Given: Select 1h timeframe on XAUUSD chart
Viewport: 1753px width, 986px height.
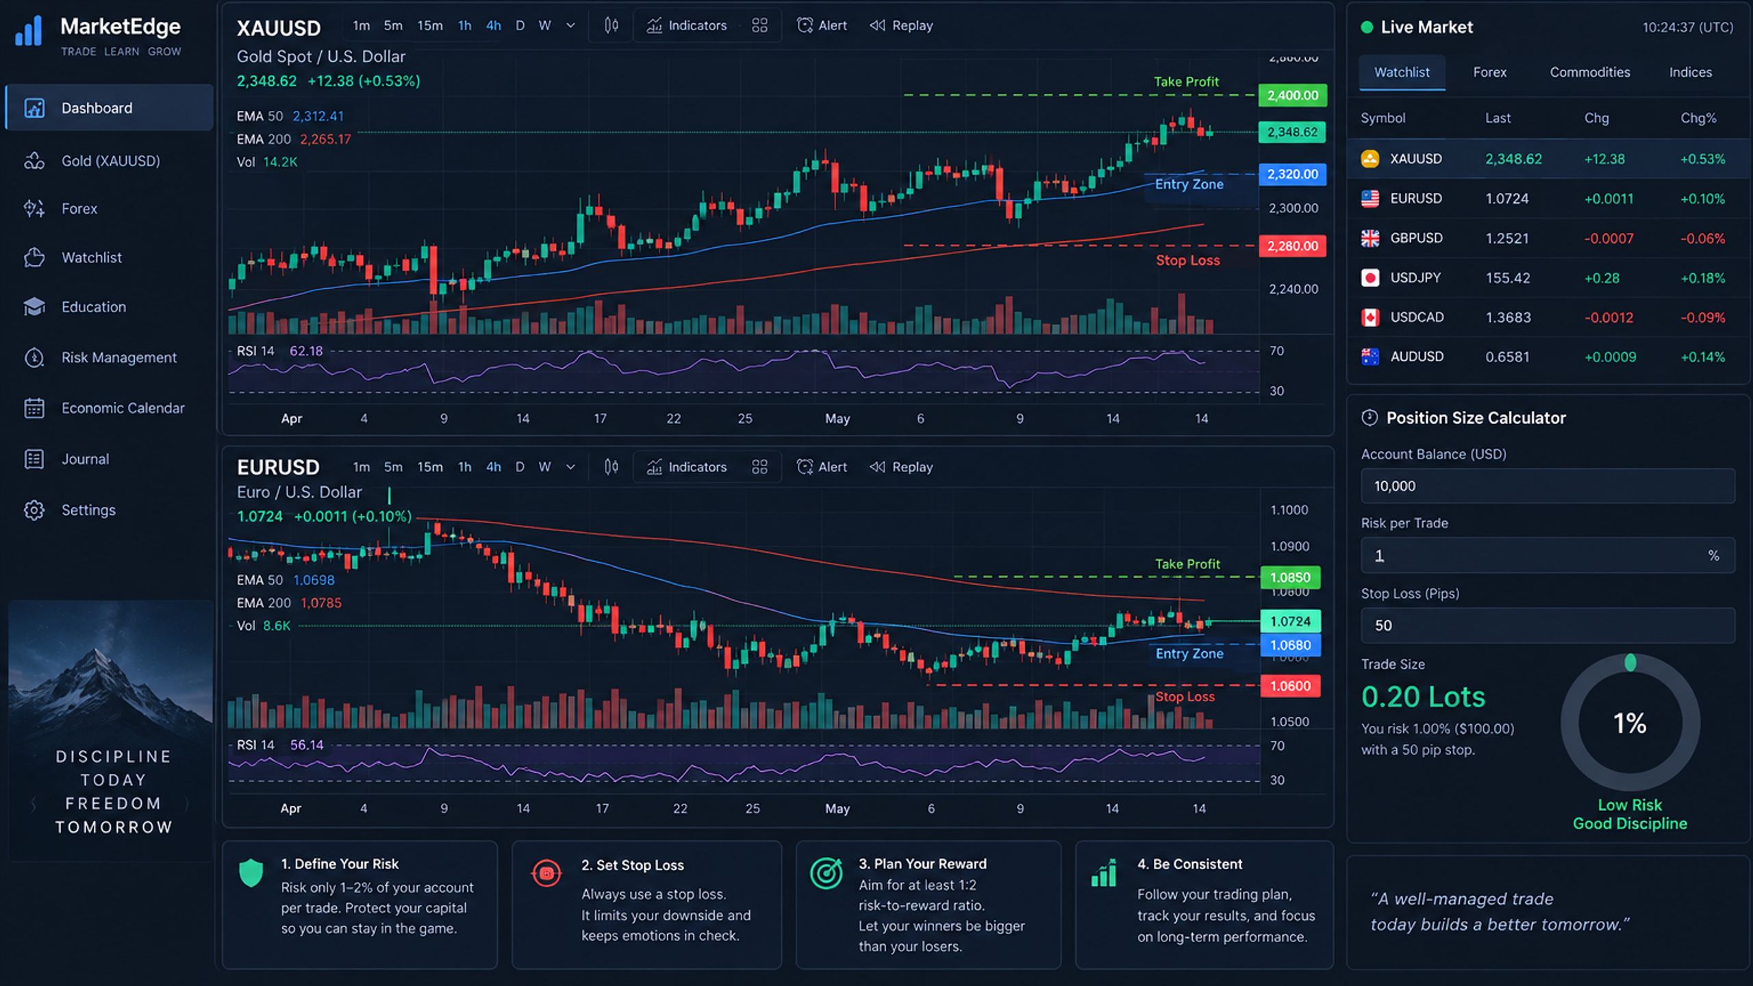Looking at the screenshot, I should click(465, 25).
